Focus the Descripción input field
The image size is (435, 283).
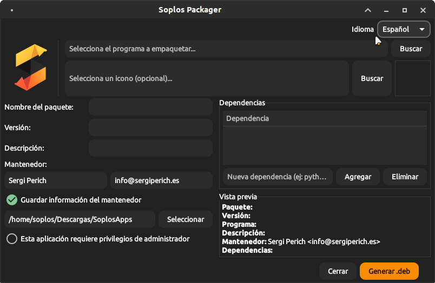pyautogui.click(x=150, y=148)
